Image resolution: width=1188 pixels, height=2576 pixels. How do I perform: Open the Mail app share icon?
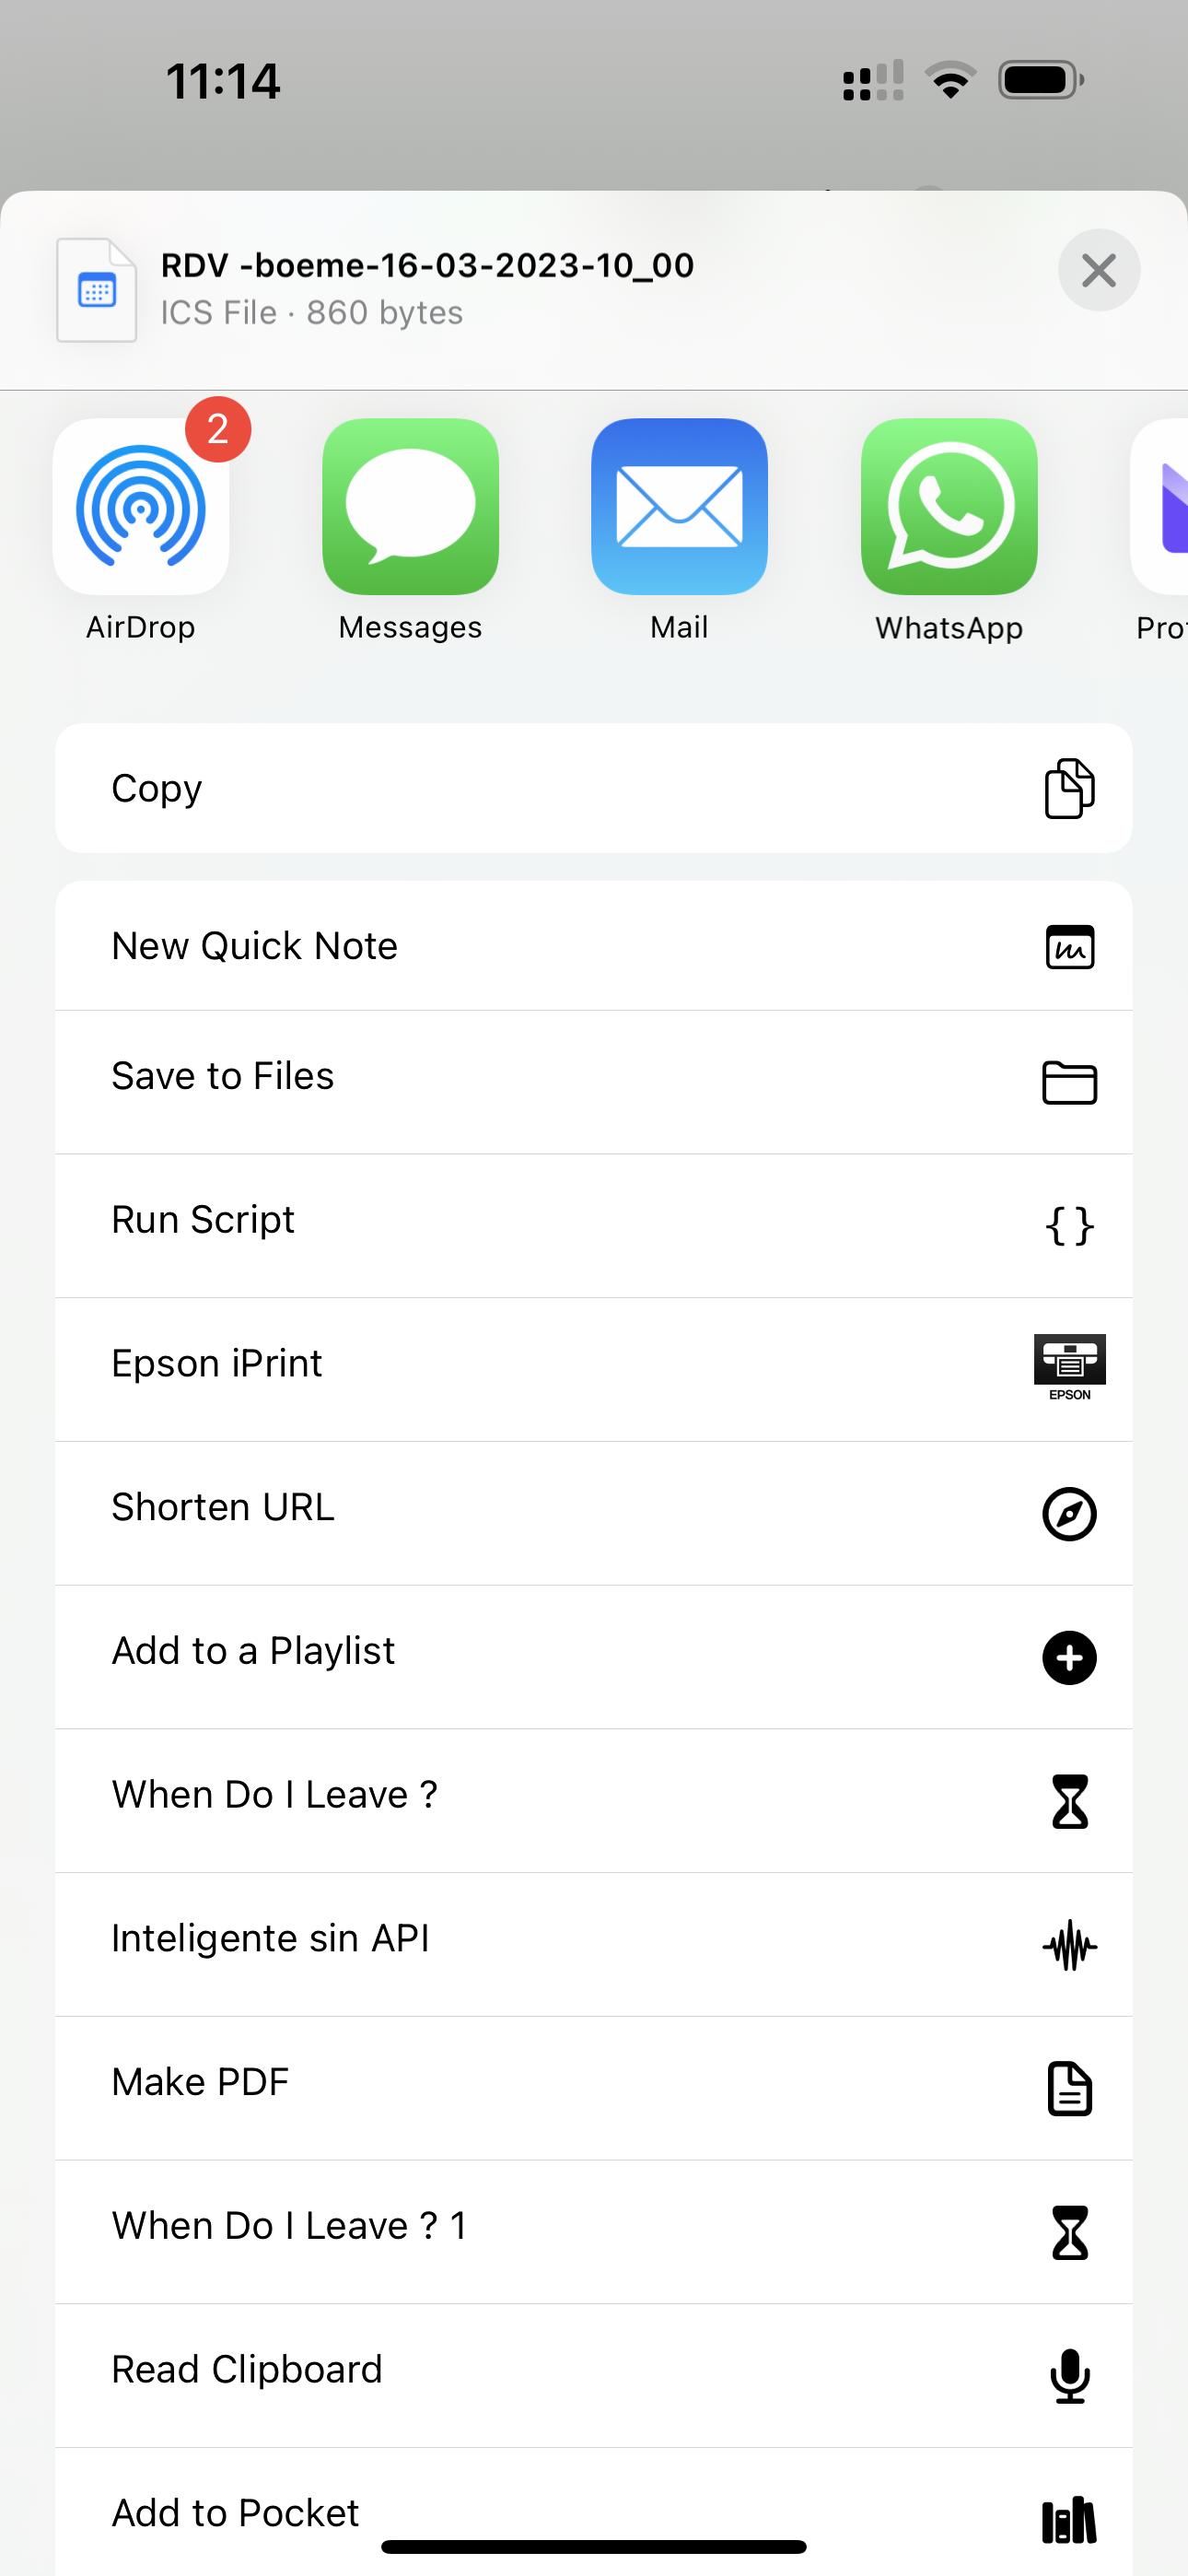point(679,507)
